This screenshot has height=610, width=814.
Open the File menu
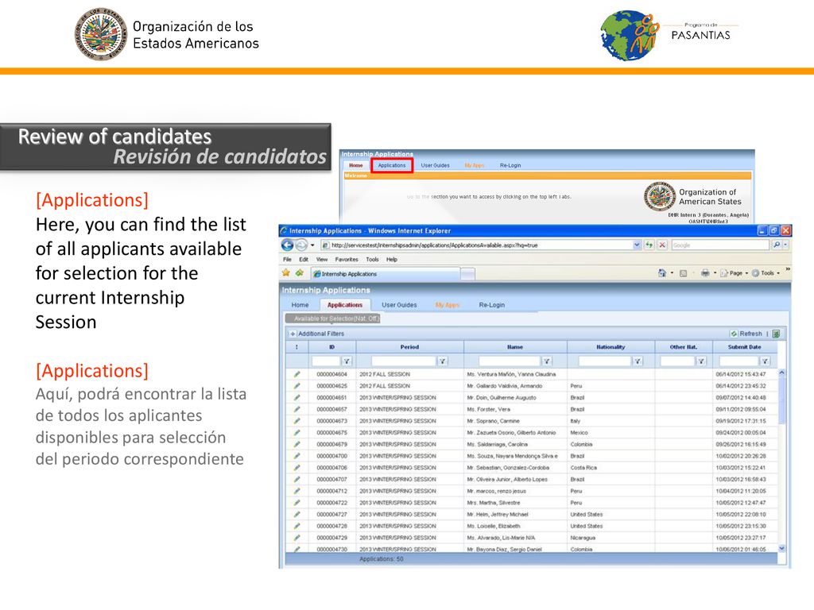[x=287, y=260]
